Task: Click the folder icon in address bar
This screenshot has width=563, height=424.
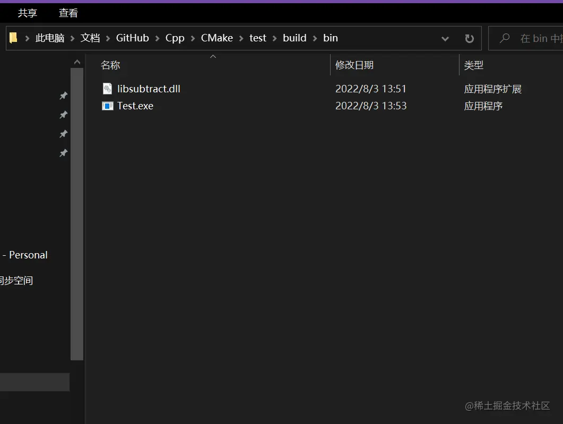Action: (x=13, y=38)
